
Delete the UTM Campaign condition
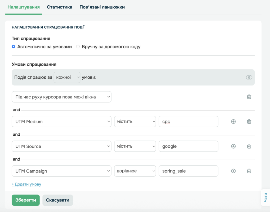coord(249,171)
